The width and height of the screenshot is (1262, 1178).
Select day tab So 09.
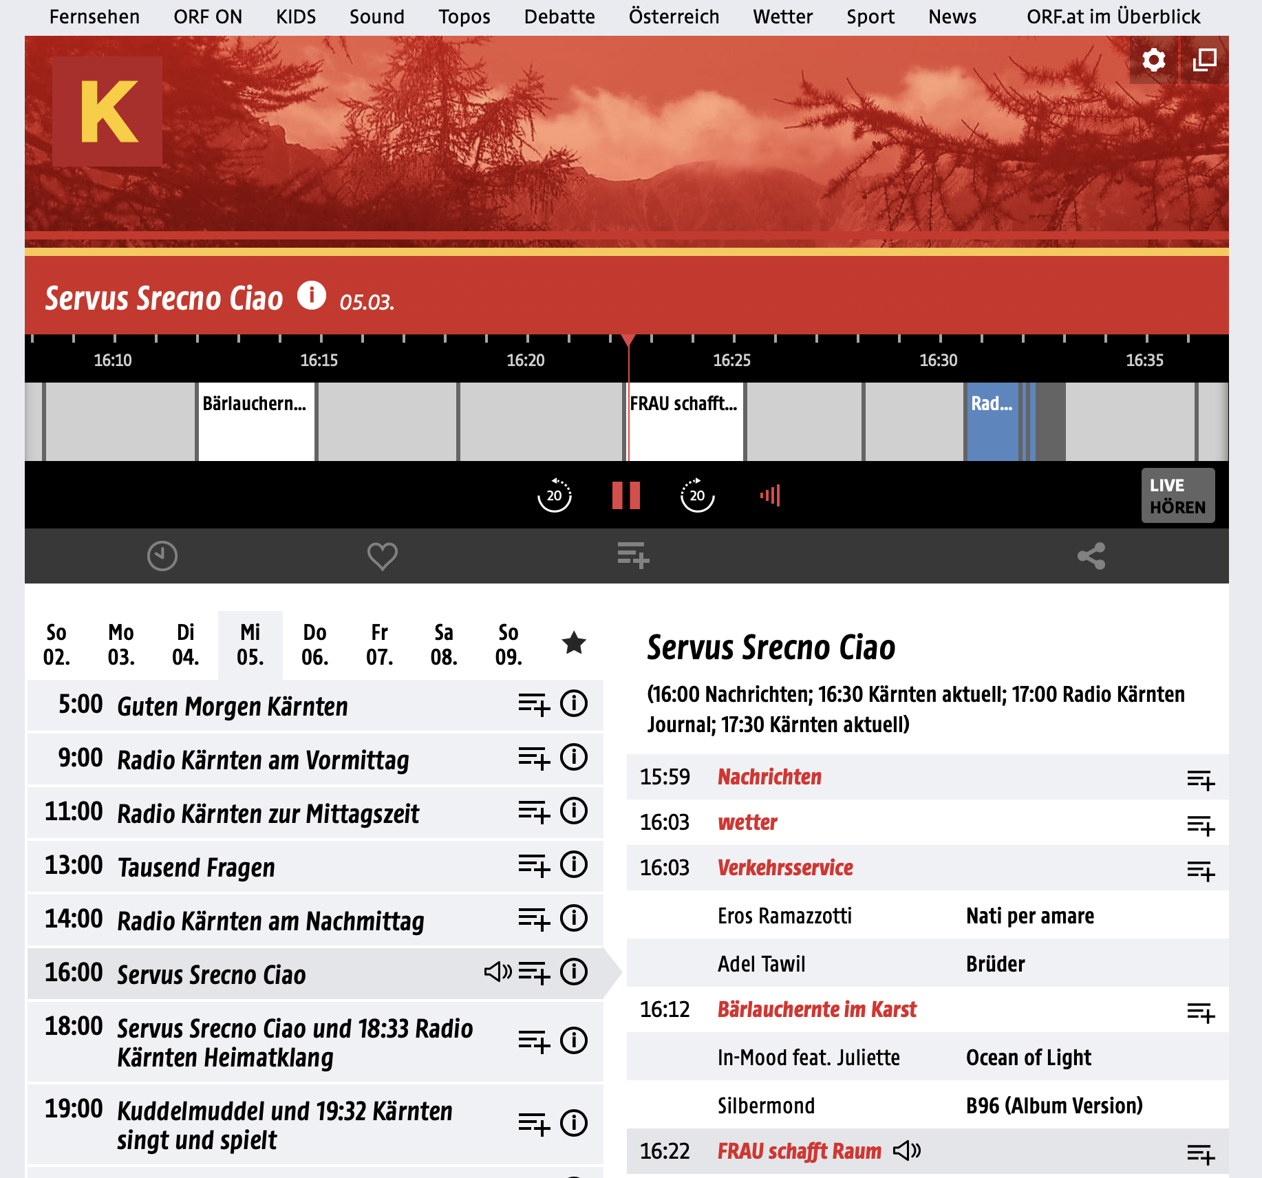pos(509,645)
